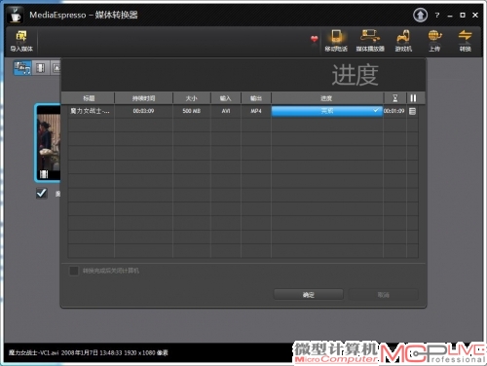Click the MP4 output cell
Screen dimensions: 487x366
click(x=256, y=111)
